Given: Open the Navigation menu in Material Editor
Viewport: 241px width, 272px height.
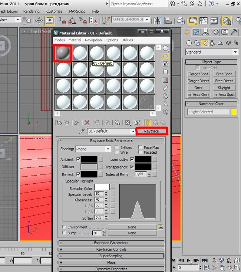Looking at the screenshot, I should [x=93, y=40].
